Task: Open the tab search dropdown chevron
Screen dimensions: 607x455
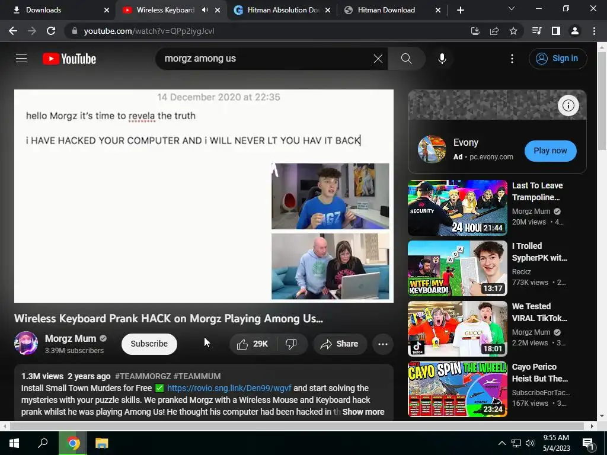Action: tap(512, 8)
